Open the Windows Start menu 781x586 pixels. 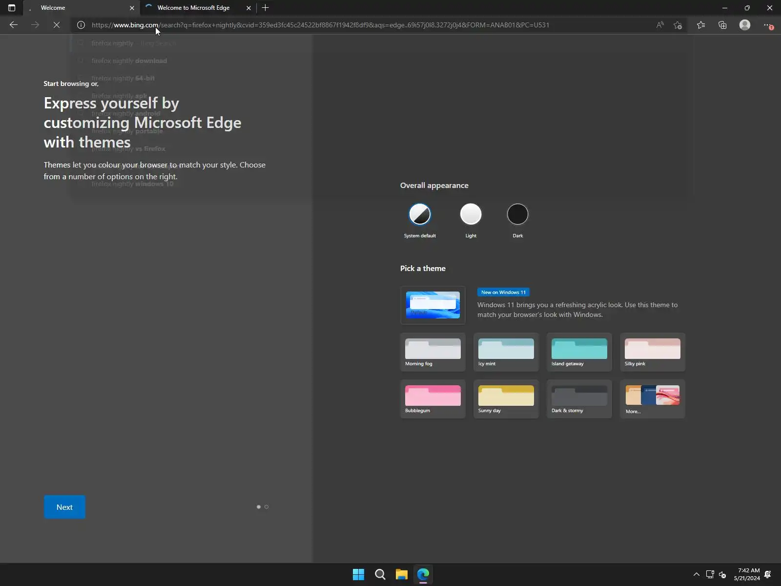pyautogui.click(x=358, y=574)
